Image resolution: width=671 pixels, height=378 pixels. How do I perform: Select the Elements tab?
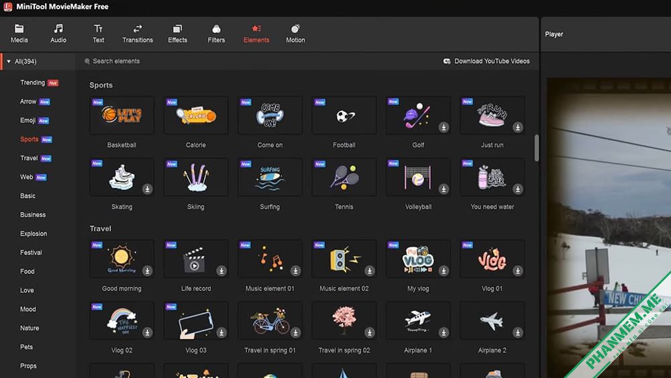click(x=256, y=34)
